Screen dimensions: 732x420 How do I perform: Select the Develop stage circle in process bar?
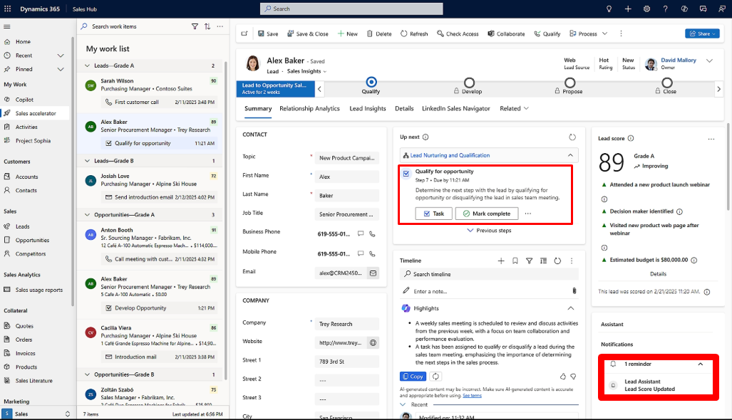469,83
